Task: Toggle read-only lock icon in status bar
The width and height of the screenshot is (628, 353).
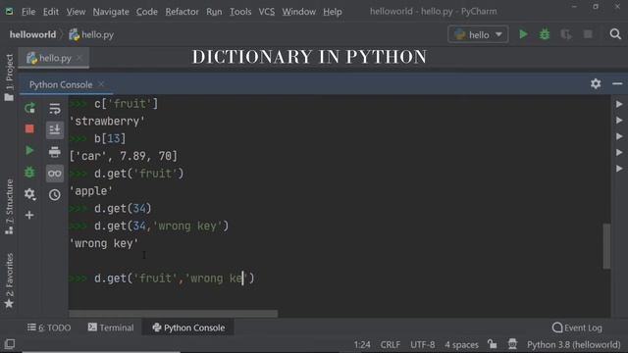Action: 493,344
